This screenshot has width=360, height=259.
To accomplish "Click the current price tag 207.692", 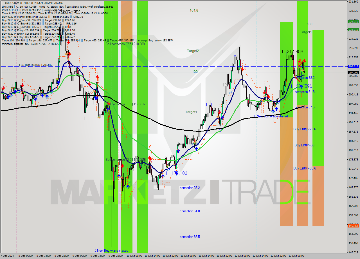I will (354, 73).
